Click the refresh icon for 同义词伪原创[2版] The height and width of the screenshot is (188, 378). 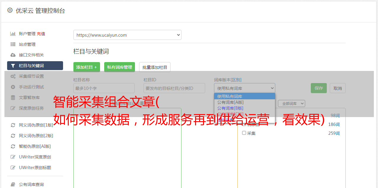click(13, 136)
